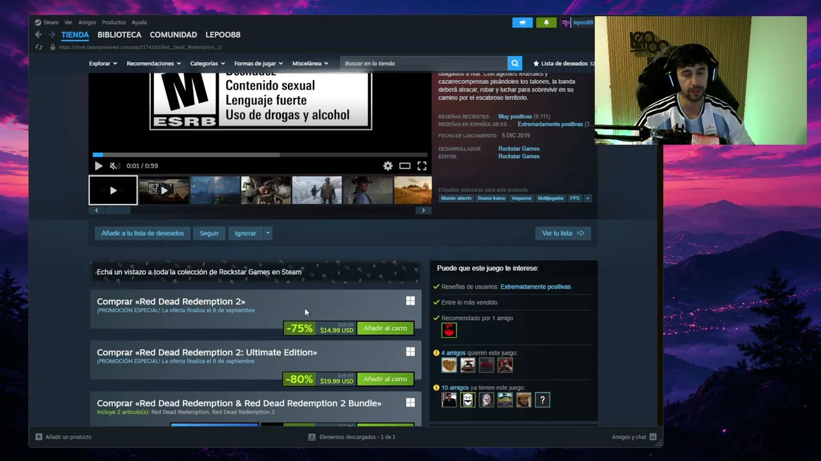Add the Ultimate Edition to cart

(x=385, y=379)
